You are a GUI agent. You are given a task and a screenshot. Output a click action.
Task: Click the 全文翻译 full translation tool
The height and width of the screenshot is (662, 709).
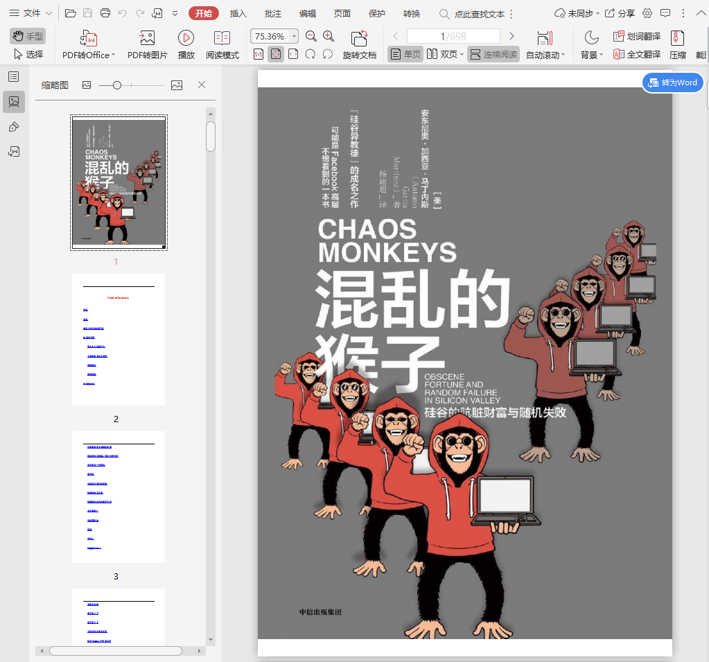[637, 54]
